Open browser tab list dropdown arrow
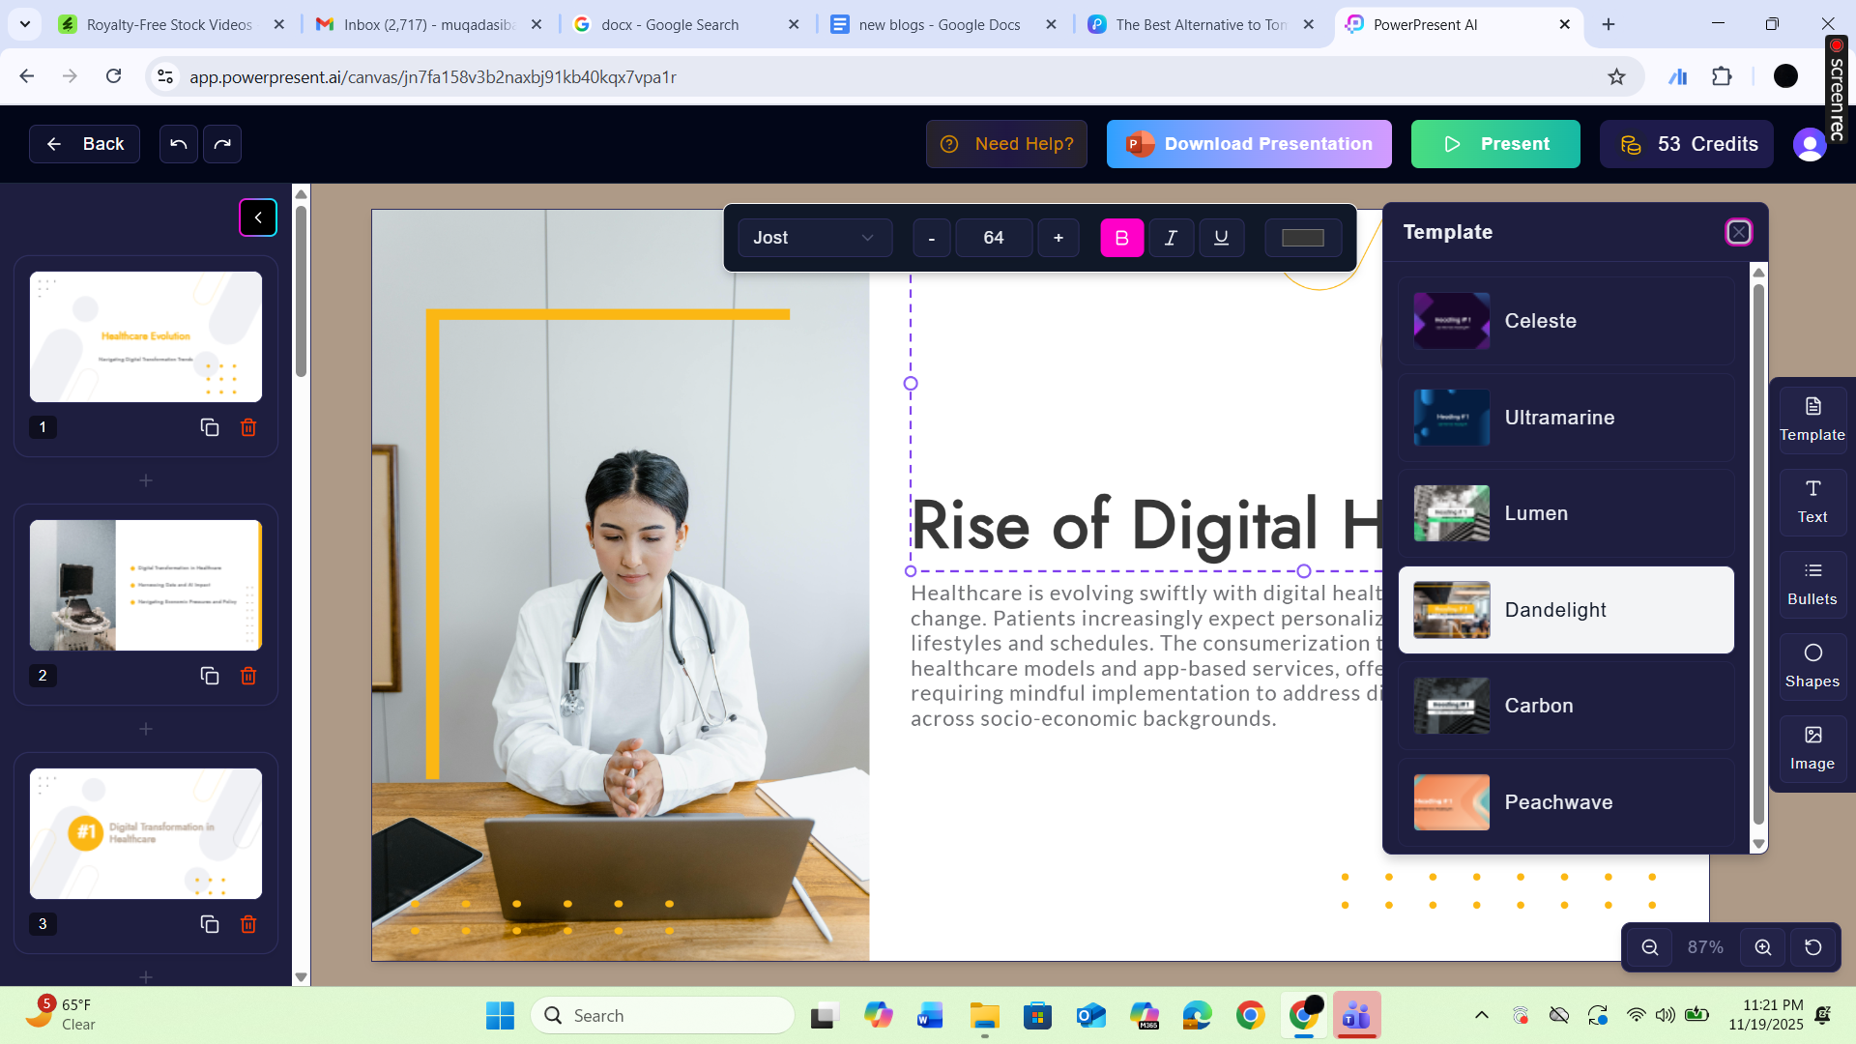1856x1044 pixels. tap(24, 24)
